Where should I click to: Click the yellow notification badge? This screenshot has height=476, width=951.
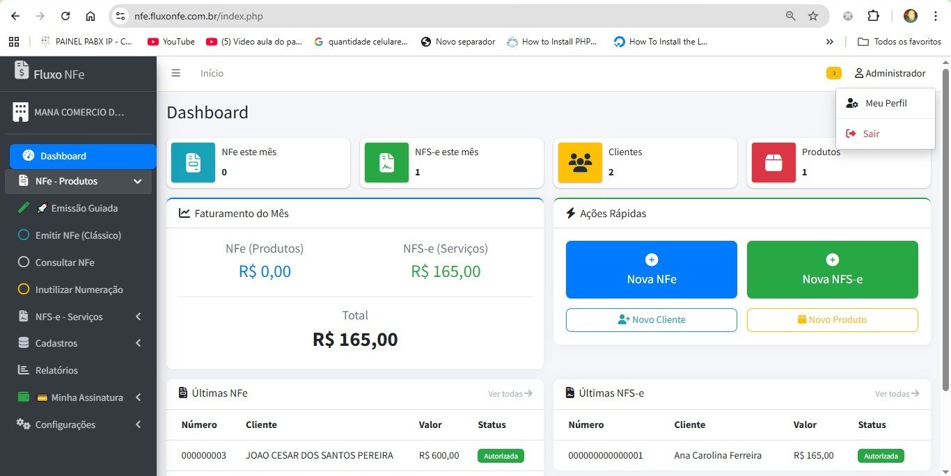point(833,73)
